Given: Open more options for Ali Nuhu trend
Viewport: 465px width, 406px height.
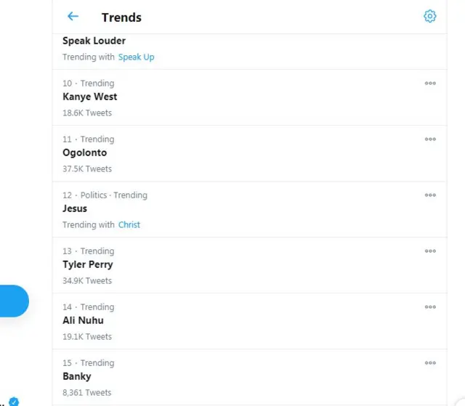Looking at the screenshot, I should (x=430, y=307).
